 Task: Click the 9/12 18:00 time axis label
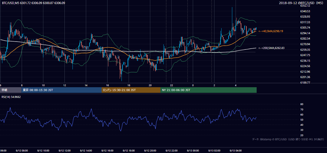tap(129, 151)
